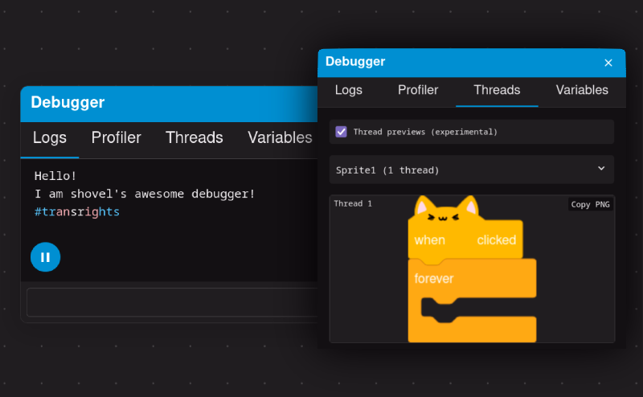Open Profiler tab in the right debugger
Image resolution: width=643 pixels, height=397 pixels.
[x=418, y=90]
